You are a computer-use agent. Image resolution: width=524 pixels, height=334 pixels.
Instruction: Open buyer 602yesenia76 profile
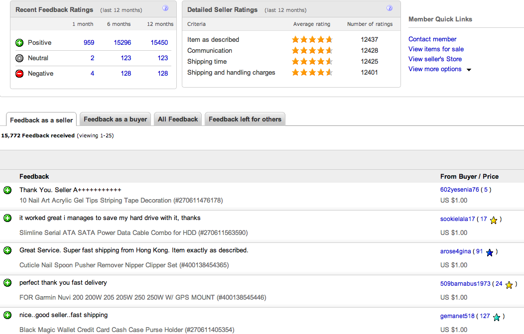459,190
